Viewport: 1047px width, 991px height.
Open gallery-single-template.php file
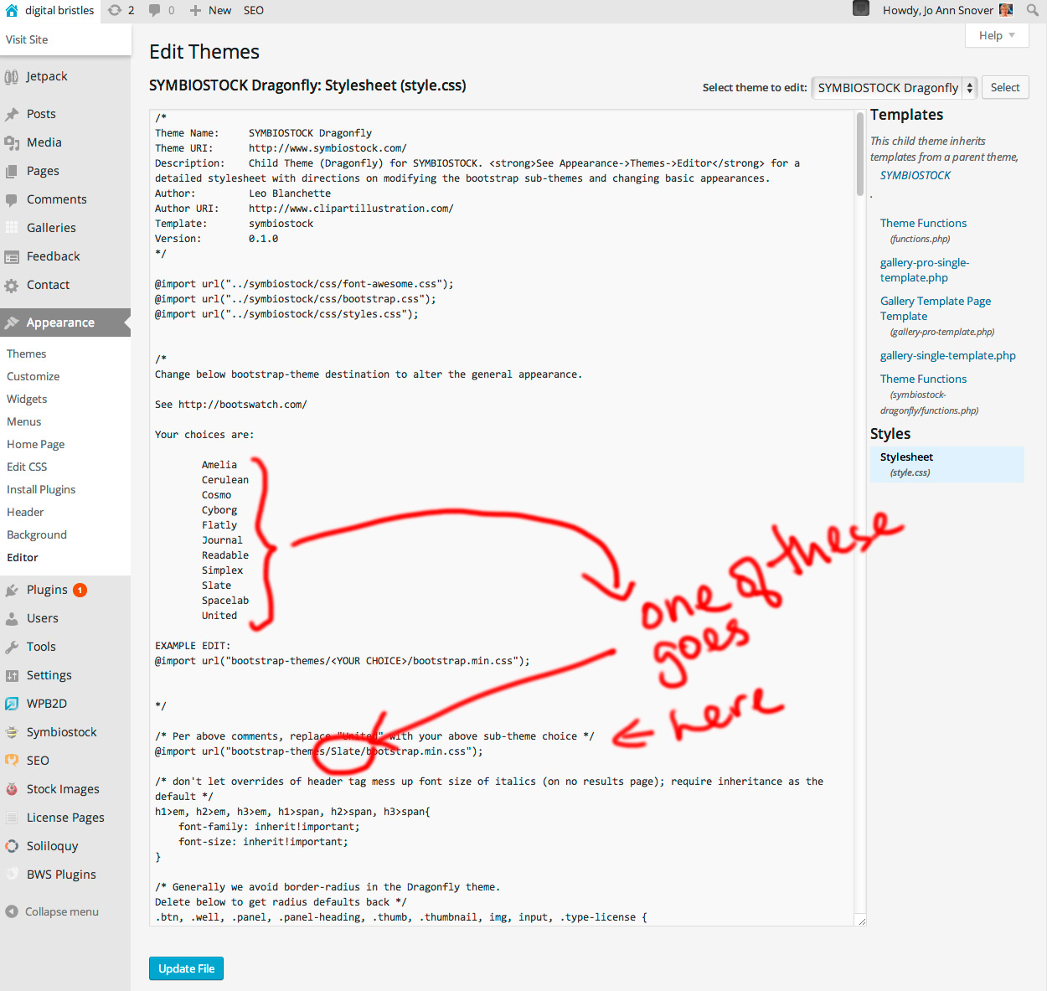pos(948,355)
